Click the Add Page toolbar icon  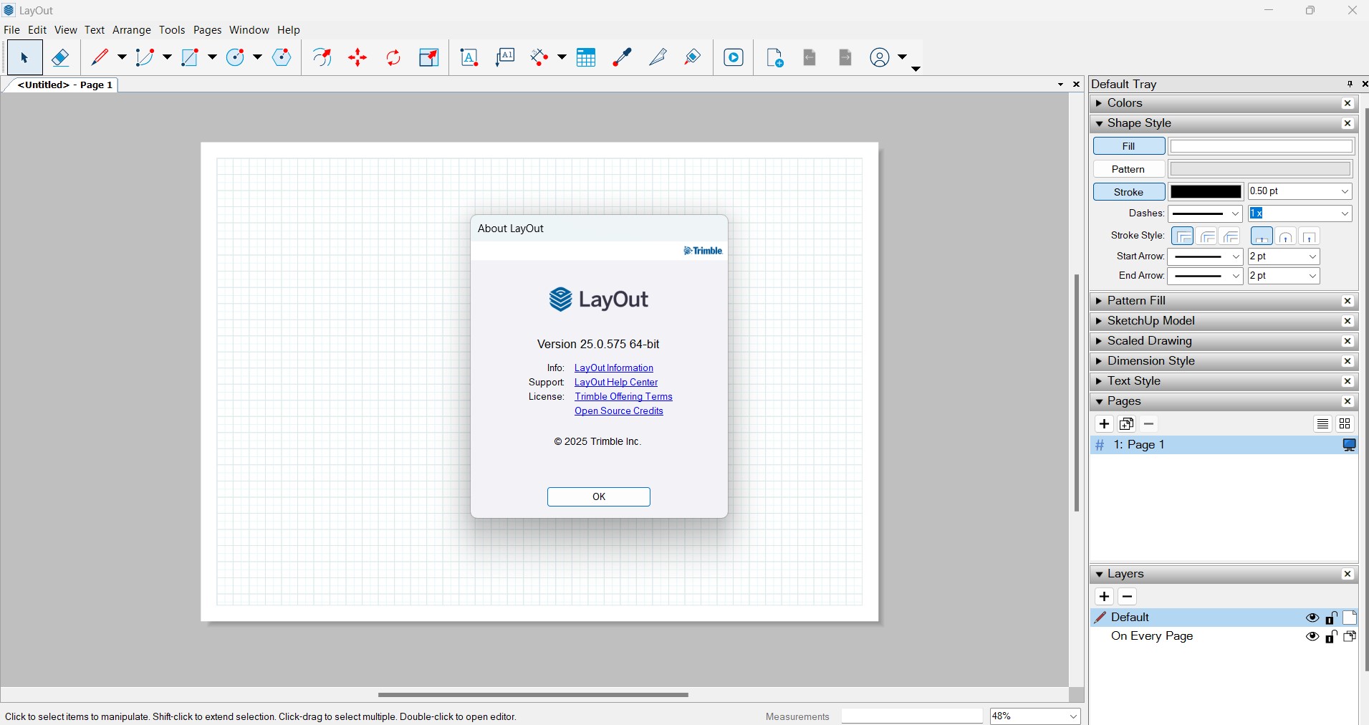tap(775, 57)
